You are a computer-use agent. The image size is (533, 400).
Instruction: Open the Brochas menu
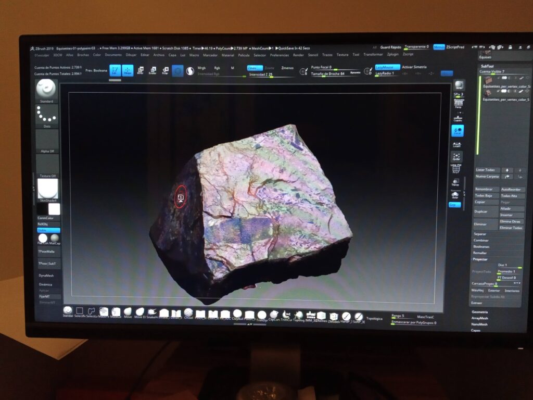[x=83, y=55]
